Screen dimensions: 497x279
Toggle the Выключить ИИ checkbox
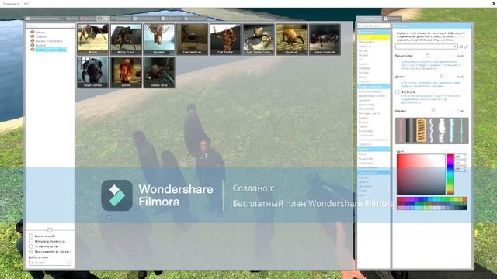tap(31, 236)
